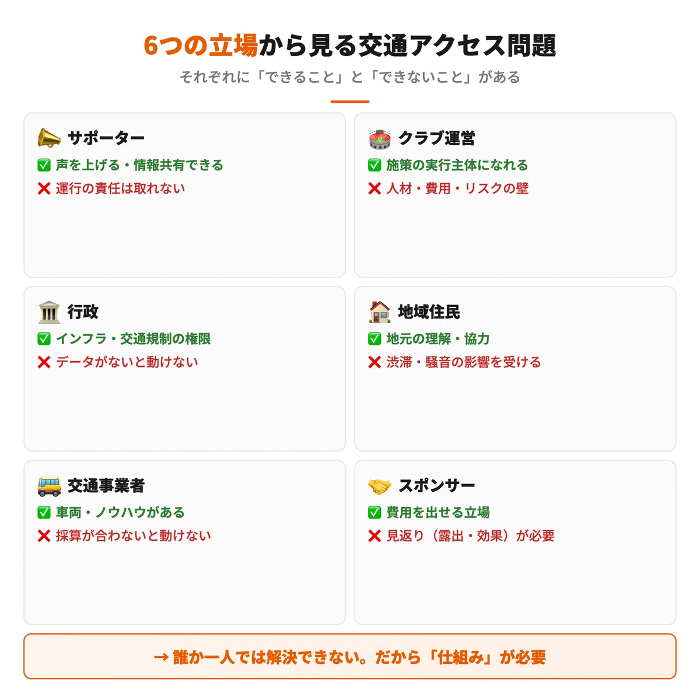
Task: Click the text インフラ・交通規制の権限
Action: [134, 339]
